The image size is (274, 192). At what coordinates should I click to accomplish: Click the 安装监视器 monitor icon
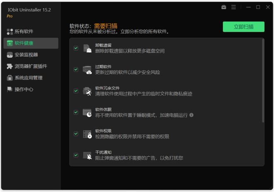tap(10, 55)
